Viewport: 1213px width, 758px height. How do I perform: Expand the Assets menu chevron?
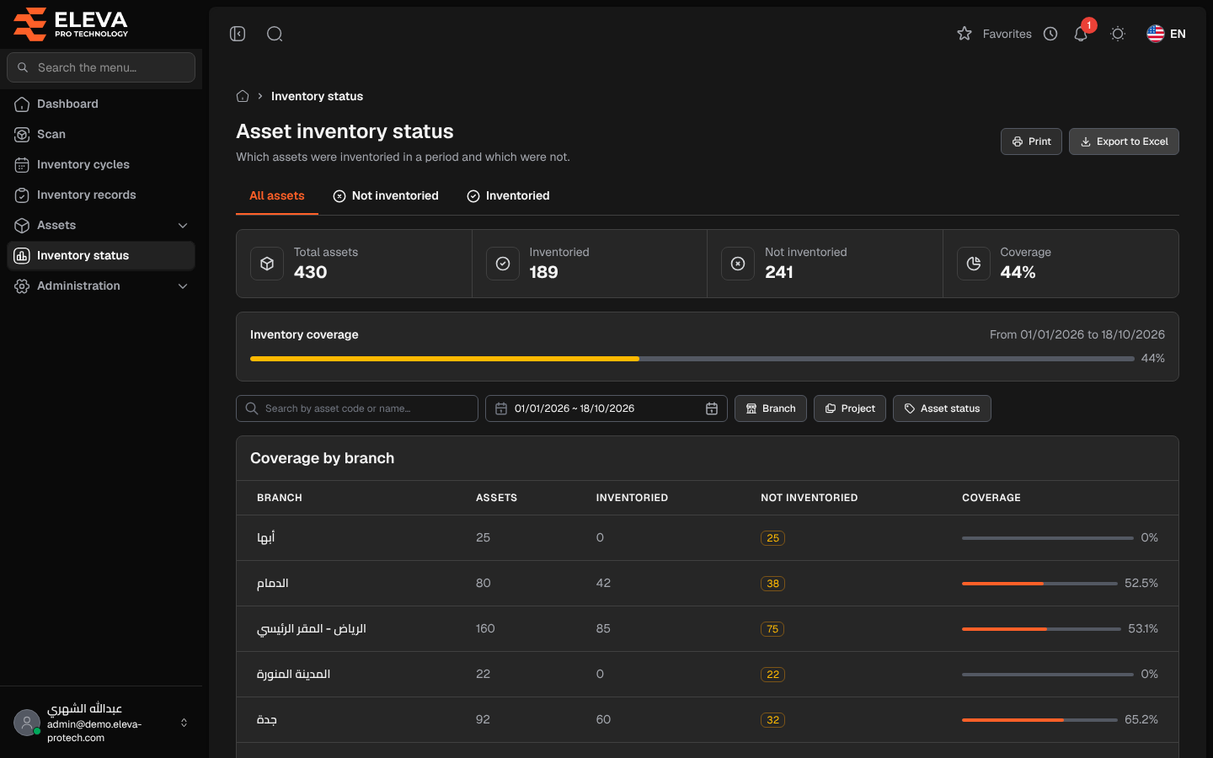(x=183, y=225)
